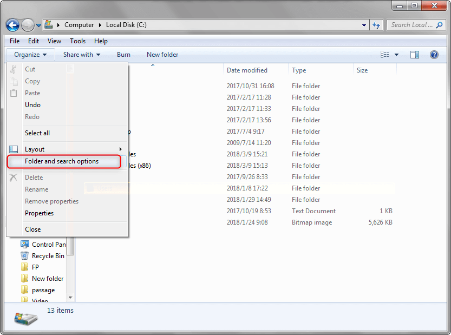Open the FP folder in sidebar
Image resolution: width=451 pixels, height=335 pixels.
pyautogui.click(x=35, y=267)
